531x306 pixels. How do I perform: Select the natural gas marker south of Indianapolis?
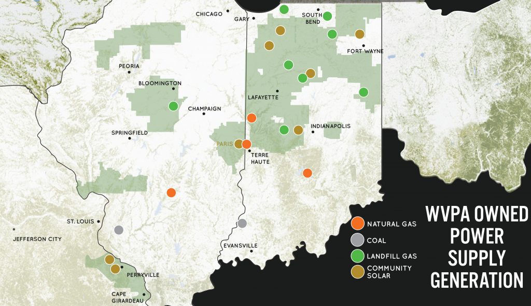point(308,173)
